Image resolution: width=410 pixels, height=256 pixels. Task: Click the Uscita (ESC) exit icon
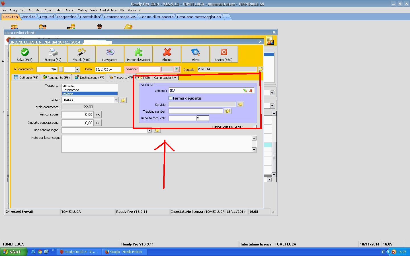(224, 53)
